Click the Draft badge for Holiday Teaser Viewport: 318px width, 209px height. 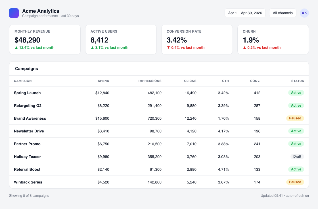[x=297, y=157]
